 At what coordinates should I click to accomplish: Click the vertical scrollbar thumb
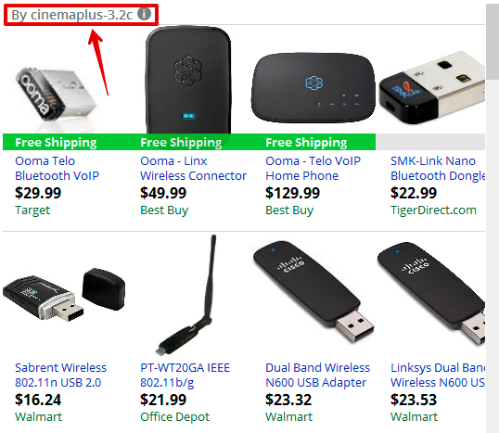coord(493,42)
